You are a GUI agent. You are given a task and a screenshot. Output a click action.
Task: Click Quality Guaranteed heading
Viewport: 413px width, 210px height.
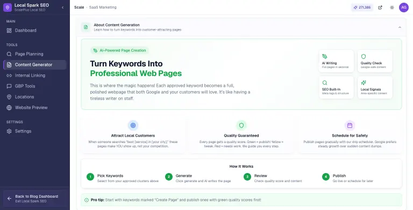click(x=241, y=136)
